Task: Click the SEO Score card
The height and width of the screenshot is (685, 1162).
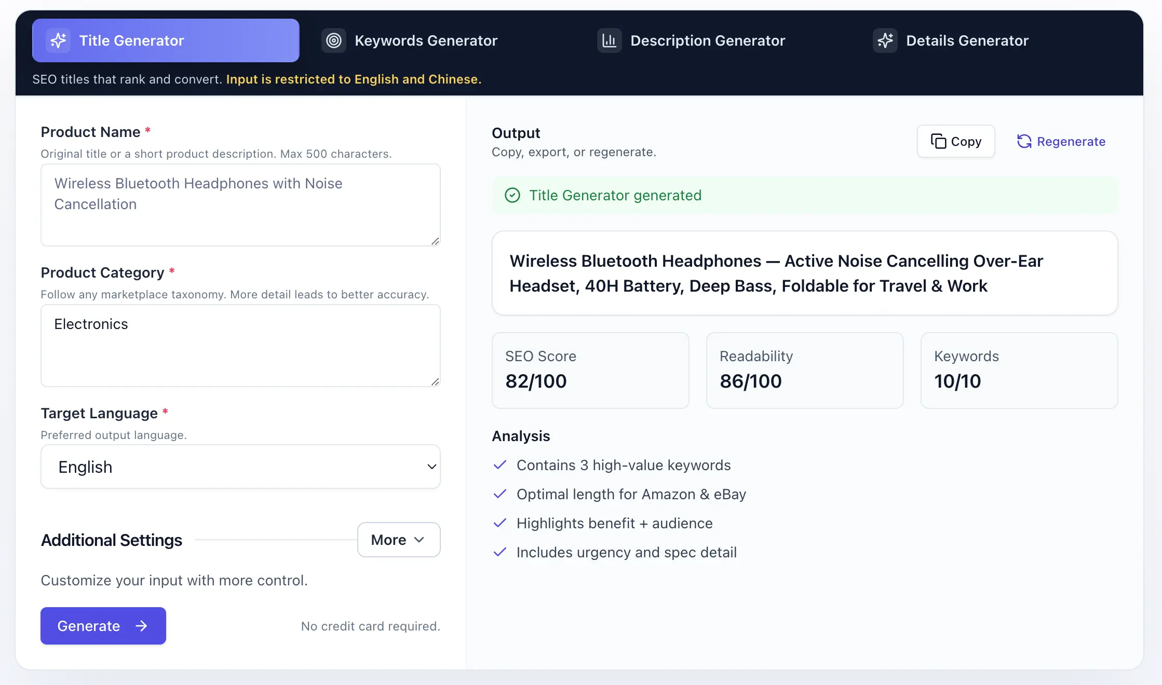Action: point(590,370)
